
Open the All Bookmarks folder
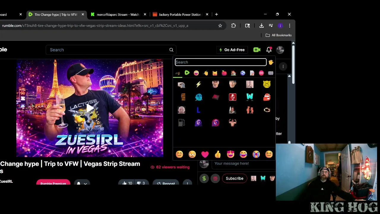[278, 35]
